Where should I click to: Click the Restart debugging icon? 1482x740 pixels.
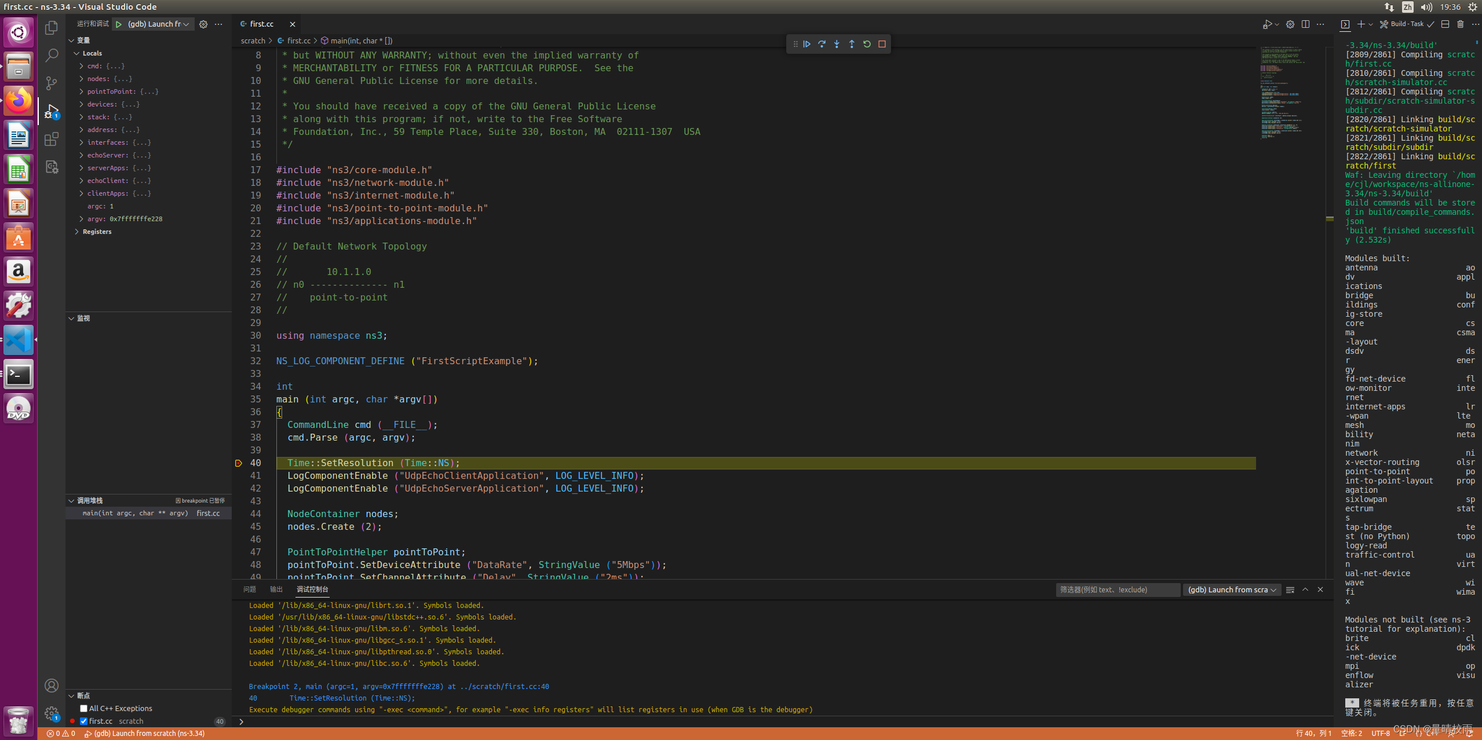867,44
